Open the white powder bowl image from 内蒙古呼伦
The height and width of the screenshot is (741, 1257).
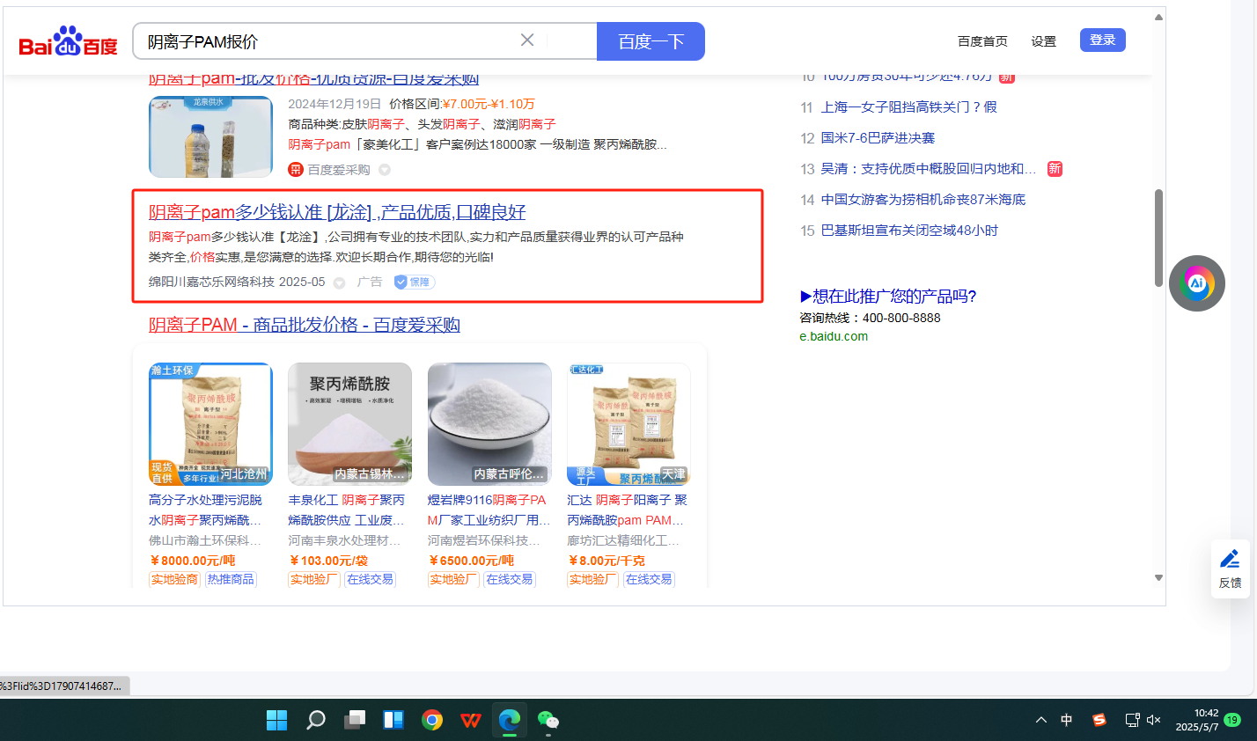click(489, 424)
